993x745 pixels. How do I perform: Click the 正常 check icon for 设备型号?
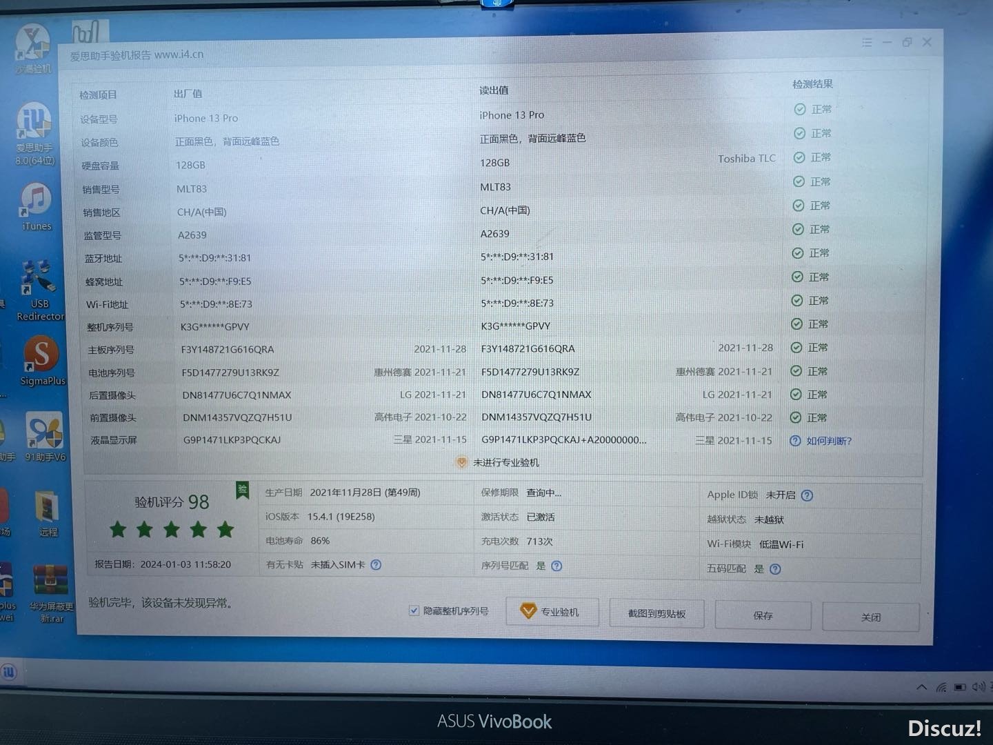[800, 109]
